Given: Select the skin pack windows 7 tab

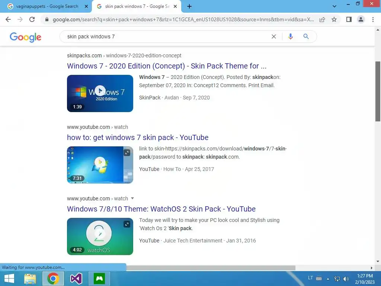Looking at the screenshot, I should [x=137, y=7].
